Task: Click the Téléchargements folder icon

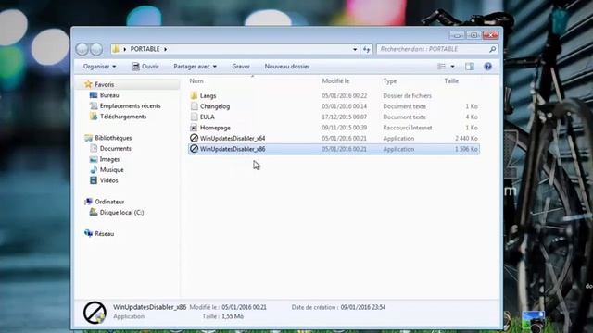Action: pyautogui.click(x=94, y=117)
